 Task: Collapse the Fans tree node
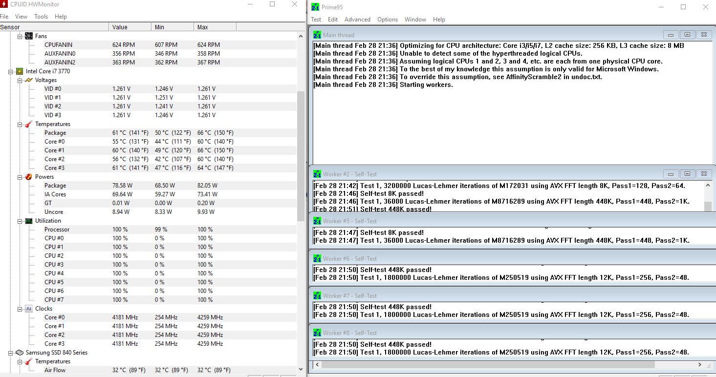pos(20,36)
